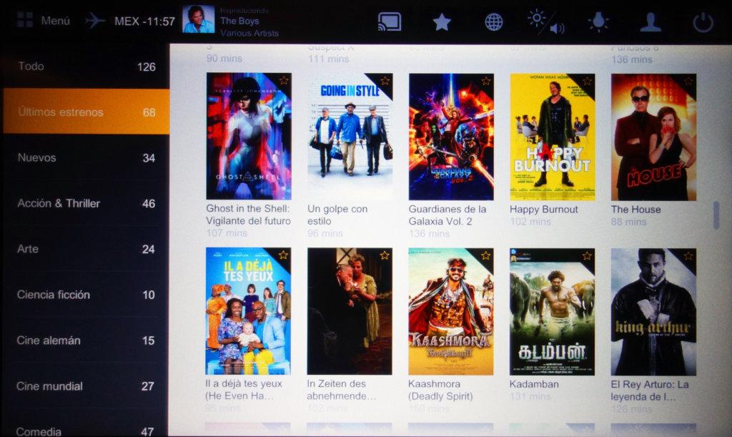Open now playing The Boys album art
Viewport: 732px width, 437px height.
[x=199, y=19]
